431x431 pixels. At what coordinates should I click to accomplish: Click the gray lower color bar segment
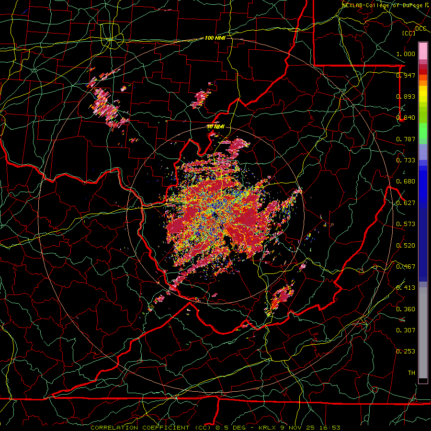coord(423,335)
